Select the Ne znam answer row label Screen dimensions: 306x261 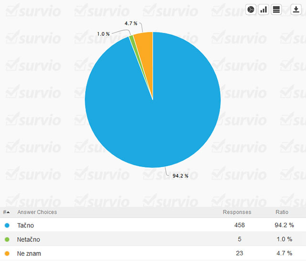(29, 253)
